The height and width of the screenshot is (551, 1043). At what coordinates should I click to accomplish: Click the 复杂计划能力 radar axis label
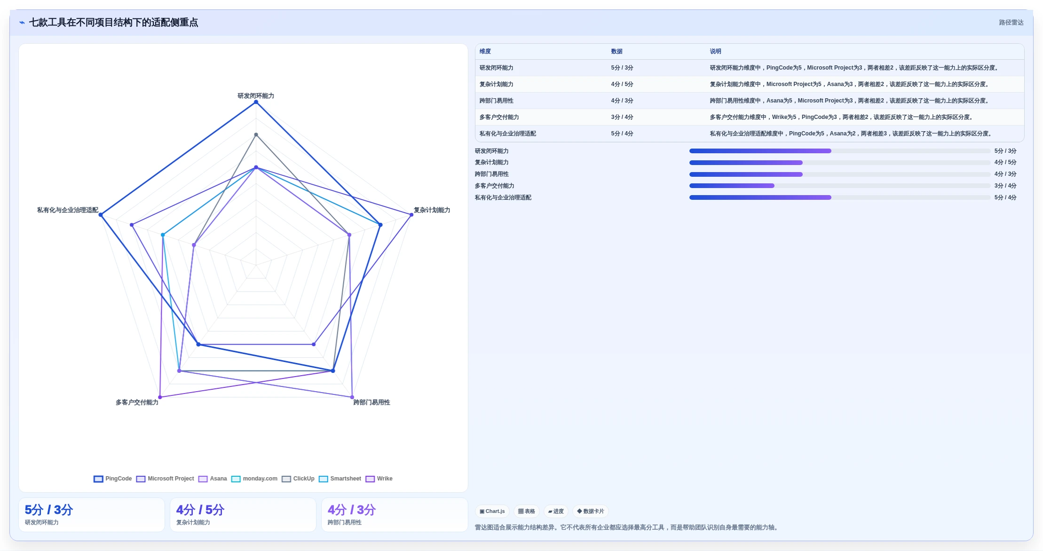pos(432,210)
